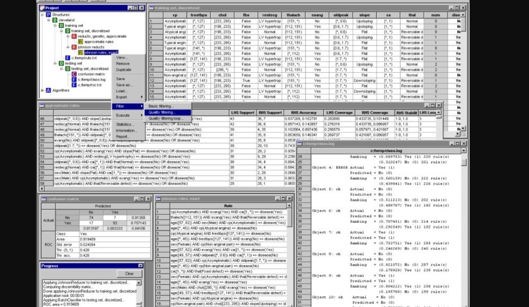Viewport: 529px width, 307px height.
Task: Collapse the testing set tree node
Action: click(54, 63)
